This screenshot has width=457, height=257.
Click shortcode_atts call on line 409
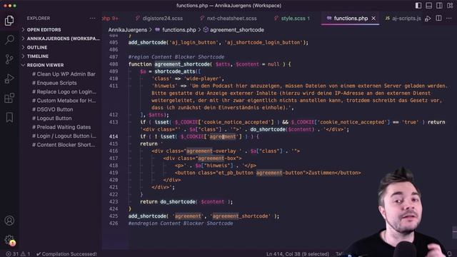coord(175,71)
